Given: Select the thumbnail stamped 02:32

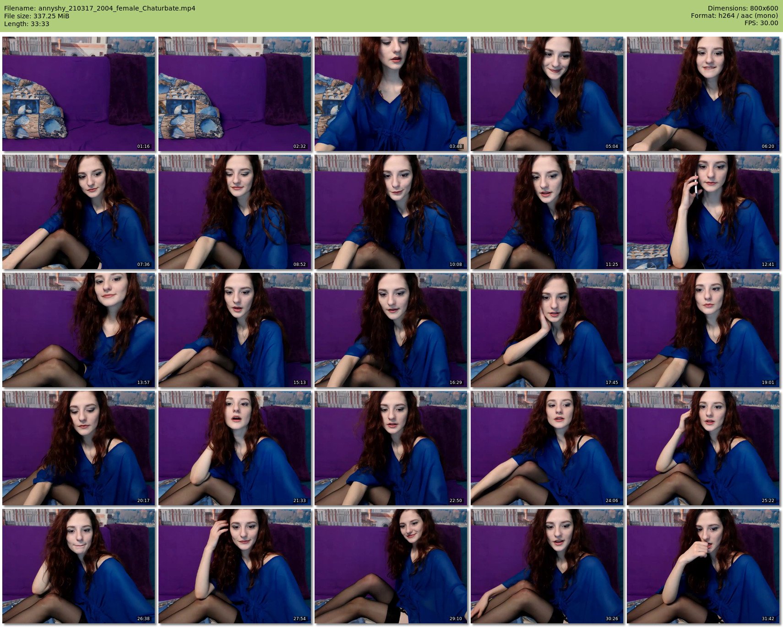Looking at the screenshot, I should [235, 94].
